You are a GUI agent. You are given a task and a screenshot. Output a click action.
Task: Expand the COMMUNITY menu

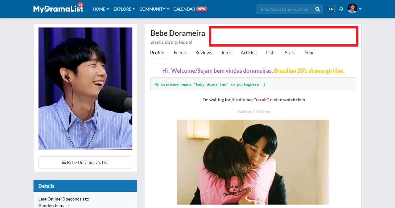point(154,9)
